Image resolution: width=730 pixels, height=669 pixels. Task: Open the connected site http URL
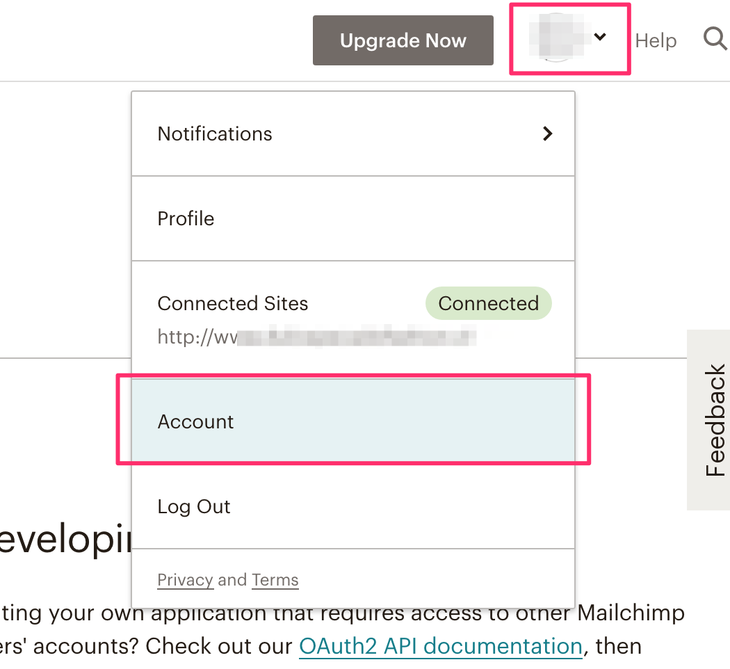(x=316, y=336)
